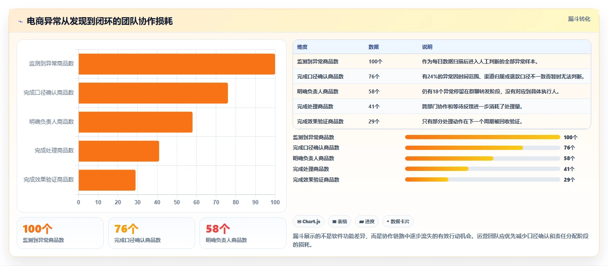Select the 完成效果验证商品数 table row cell

click(x=320, y=122)
